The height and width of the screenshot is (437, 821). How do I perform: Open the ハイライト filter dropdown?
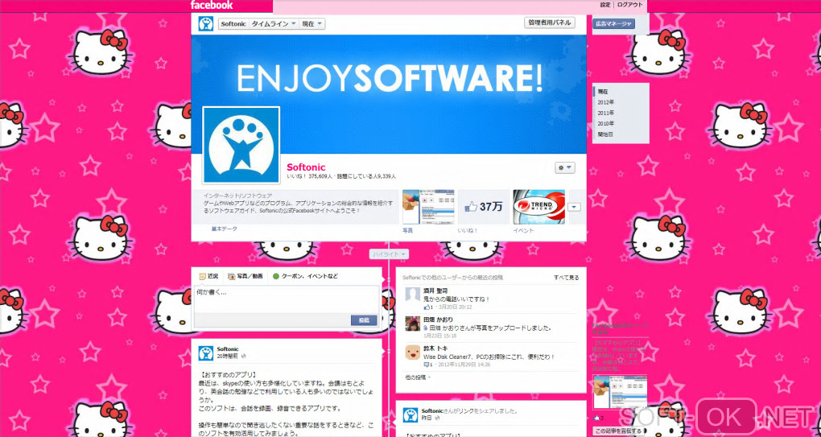[389, 254]
